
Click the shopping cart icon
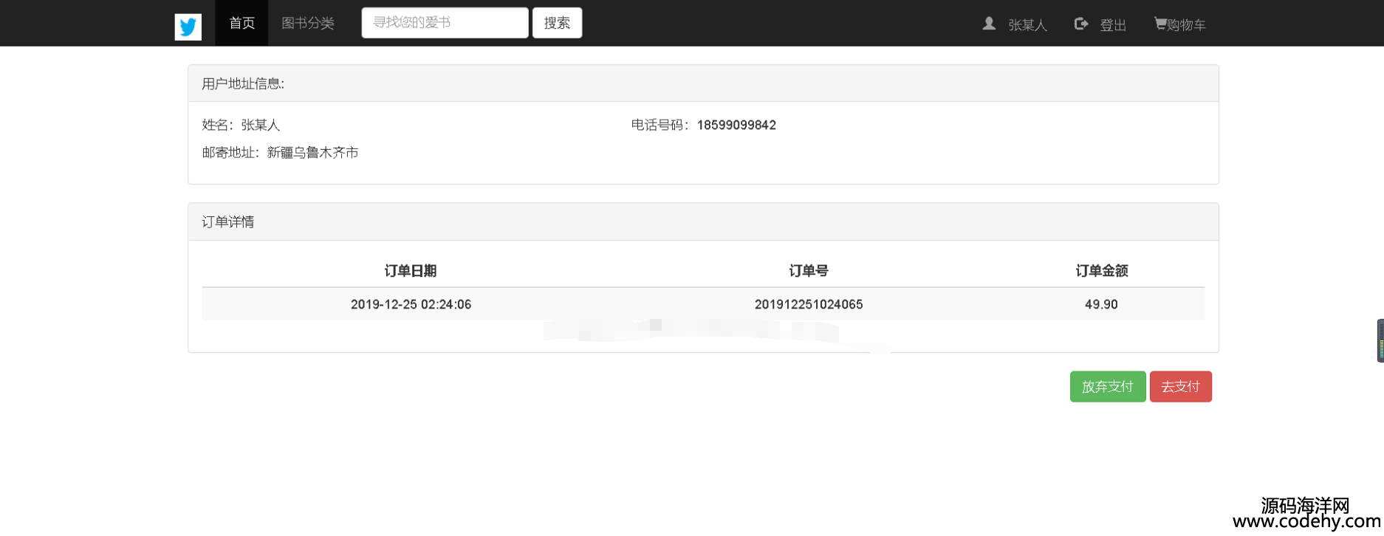coord(1160,24)
